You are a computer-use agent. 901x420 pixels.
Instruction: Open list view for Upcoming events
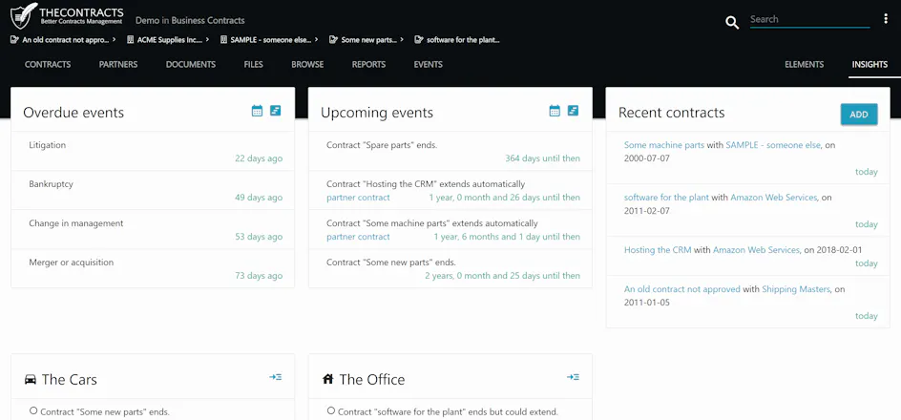click(573, 111)
